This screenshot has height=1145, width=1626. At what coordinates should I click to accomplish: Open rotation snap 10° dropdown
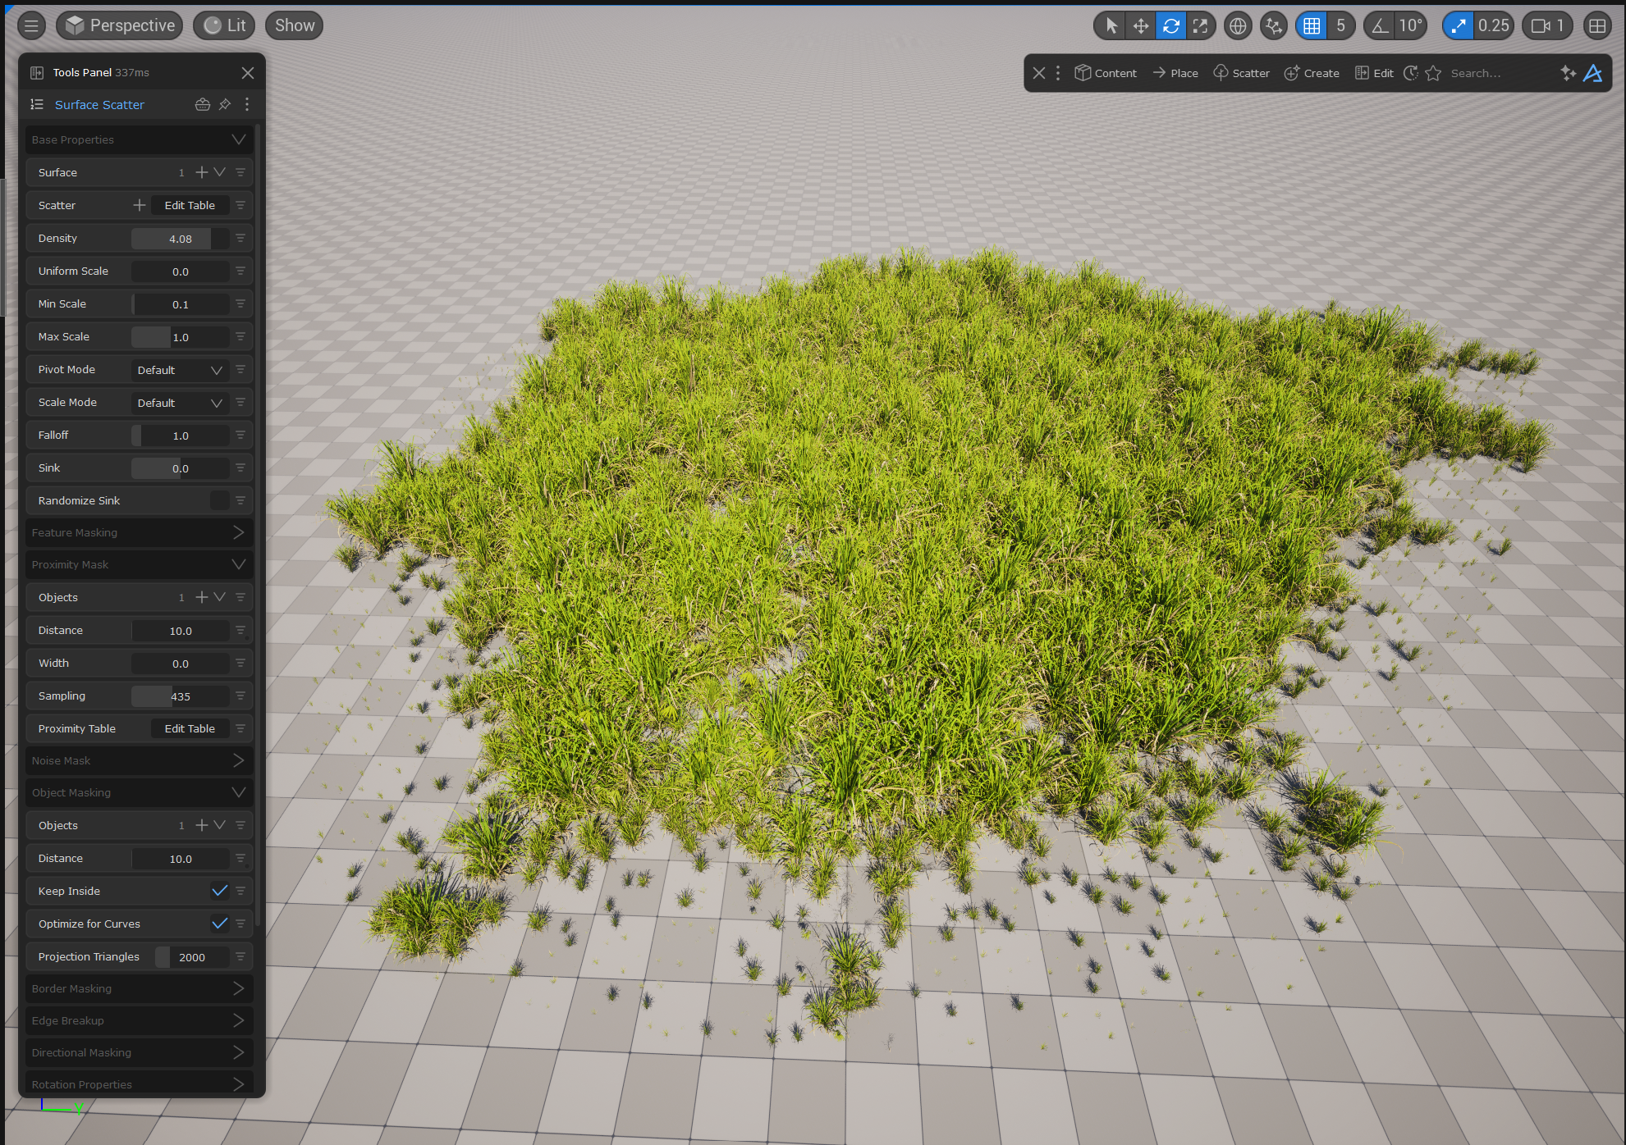(1411, 25)
